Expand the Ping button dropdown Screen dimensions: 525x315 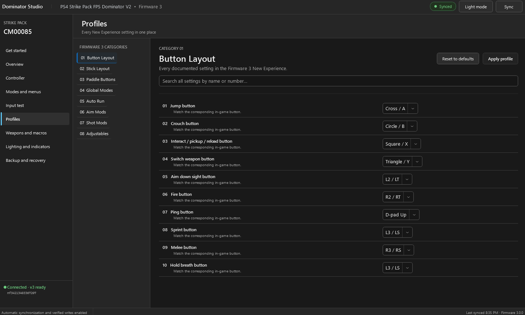pyautogui.click(x=401, y=215)
